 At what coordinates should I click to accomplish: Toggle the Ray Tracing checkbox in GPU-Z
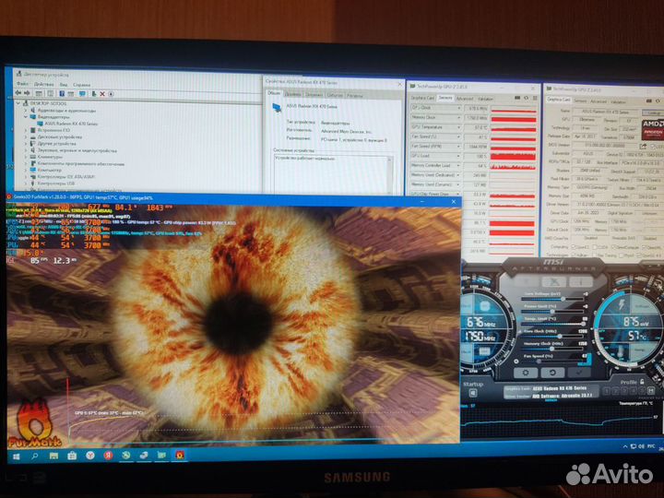tap(594, 255)
